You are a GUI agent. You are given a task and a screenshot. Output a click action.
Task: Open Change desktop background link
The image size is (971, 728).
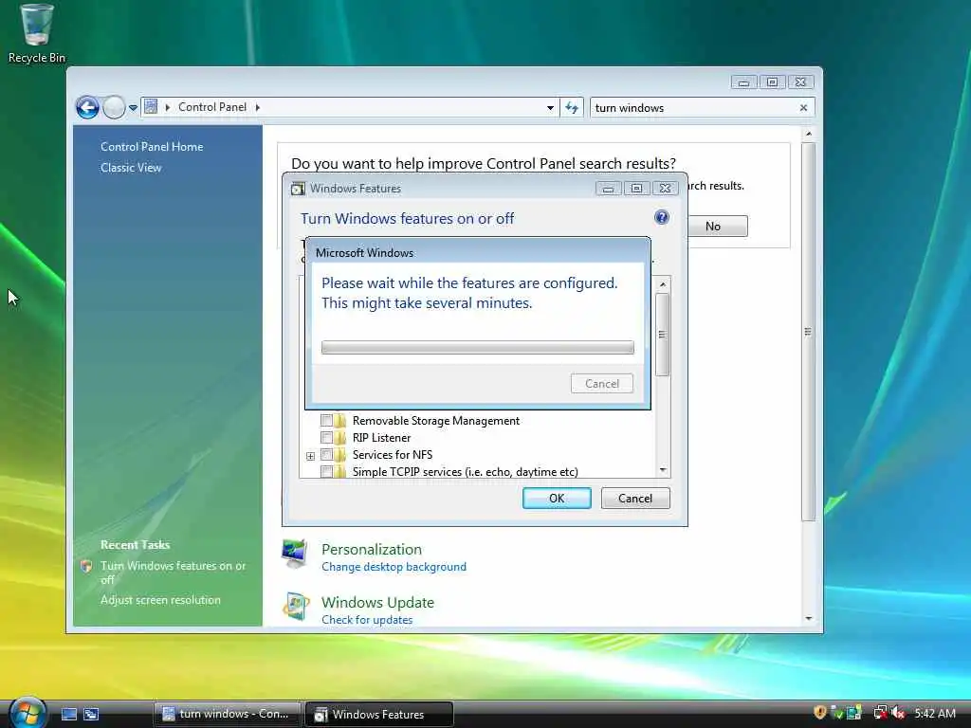[394, 567]
